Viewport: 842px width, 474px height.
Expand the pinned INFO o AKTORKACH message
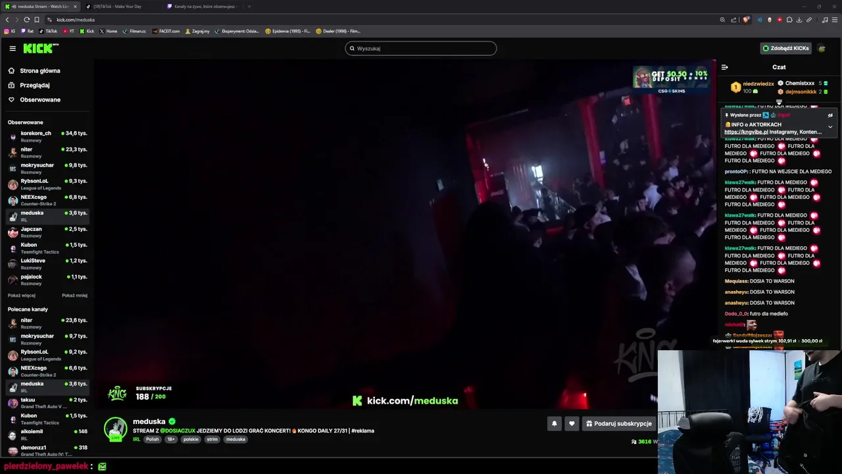[x=830, y=127]
